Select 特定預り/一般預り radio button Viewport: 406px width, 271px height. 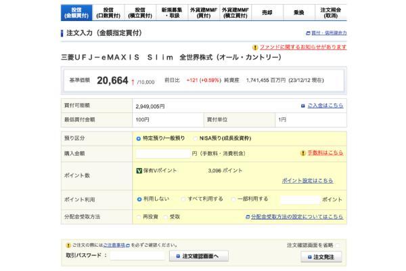pos(139,139)
